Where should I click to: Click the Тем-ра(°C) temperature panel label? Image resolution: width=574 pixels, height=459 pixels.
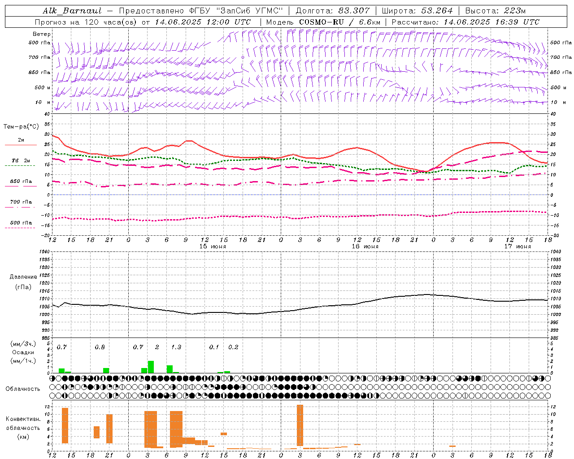(21, 127)
